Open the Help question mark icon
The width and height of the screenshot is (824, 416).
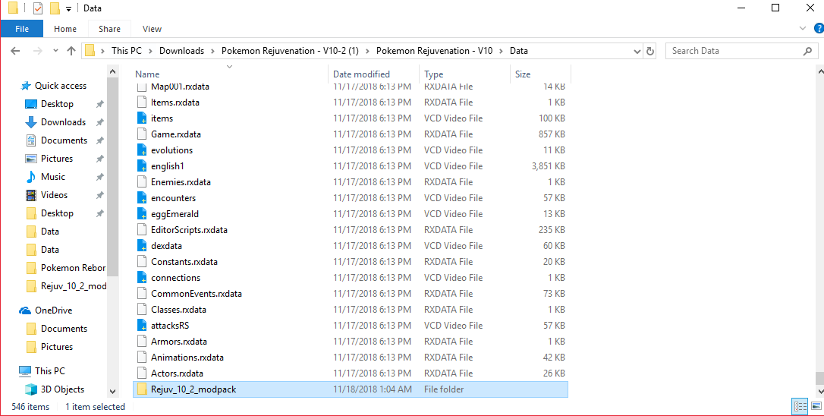tap(817, 29)
